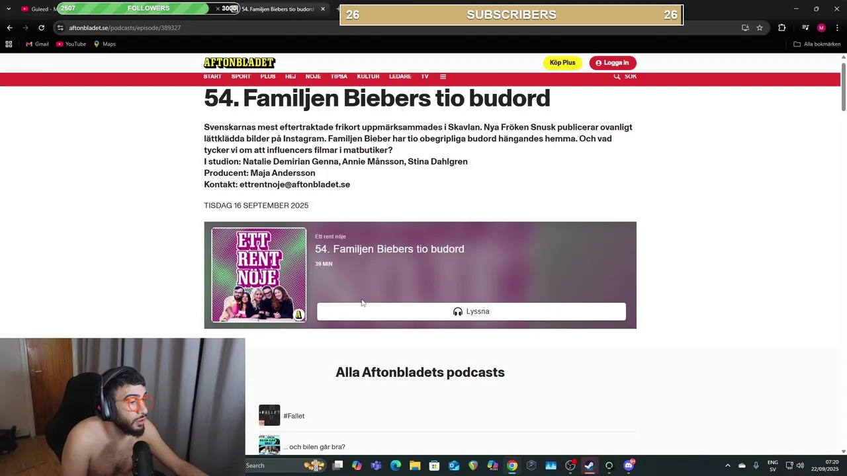Viewport: 847px width, 476px height.
Task: Open the PLUS navigation item
Action: [268, 77]
